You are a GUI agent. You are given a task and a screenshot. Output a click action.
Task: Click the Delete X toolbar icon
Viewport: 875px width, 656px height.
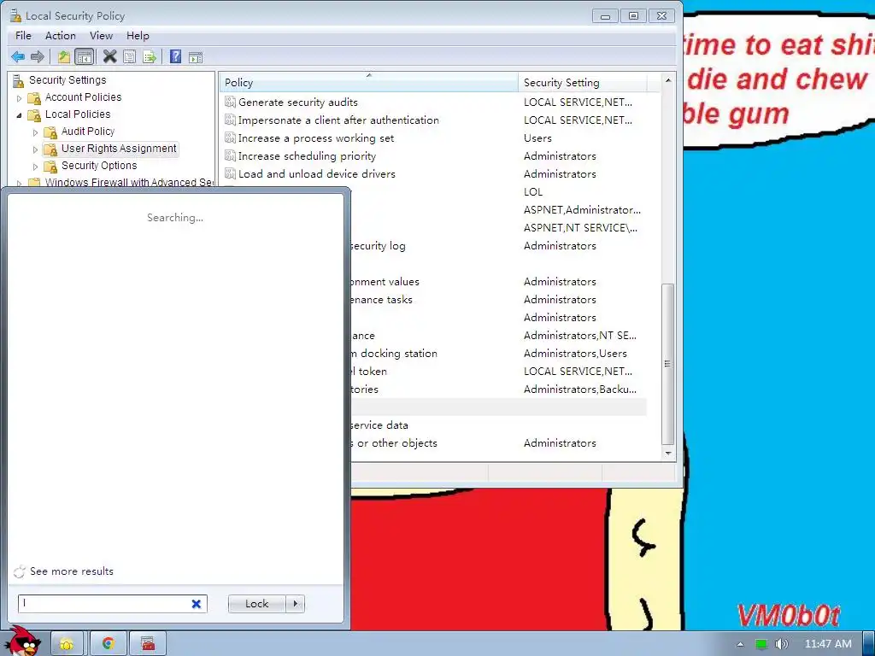[x=110, y=57]
